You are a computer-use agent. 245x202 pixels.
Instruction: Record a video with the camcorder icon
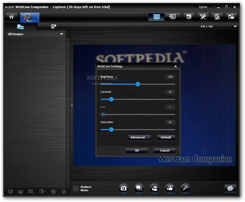(170, 188)
